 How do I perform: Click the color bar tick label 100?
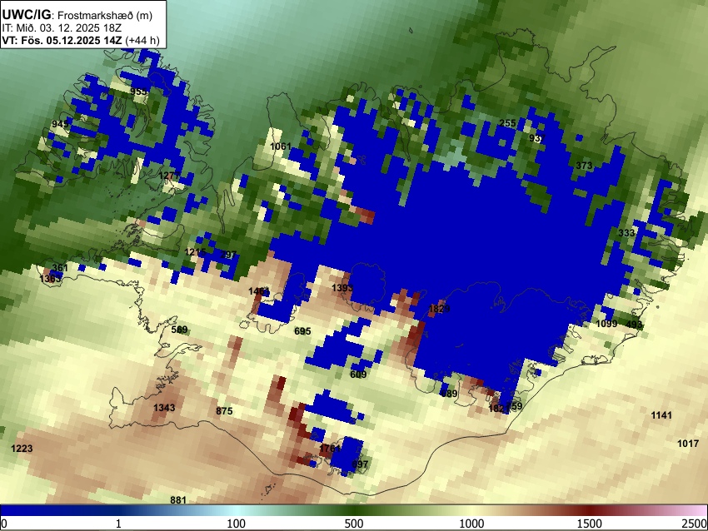(x=236, y=524)
